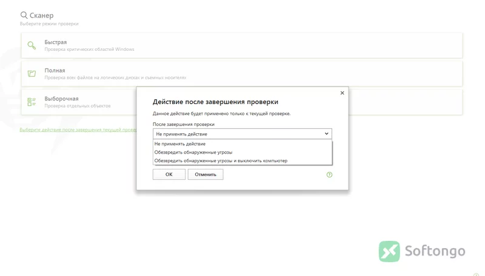Start the Быстрая scan mode row
485x276 pixels.
click(242, 45)
